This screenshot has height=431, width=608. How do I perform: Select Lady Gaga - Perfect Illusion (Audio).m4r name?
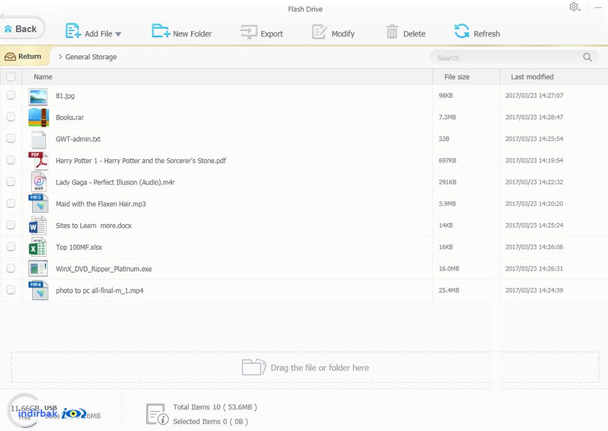click(115, 182)
